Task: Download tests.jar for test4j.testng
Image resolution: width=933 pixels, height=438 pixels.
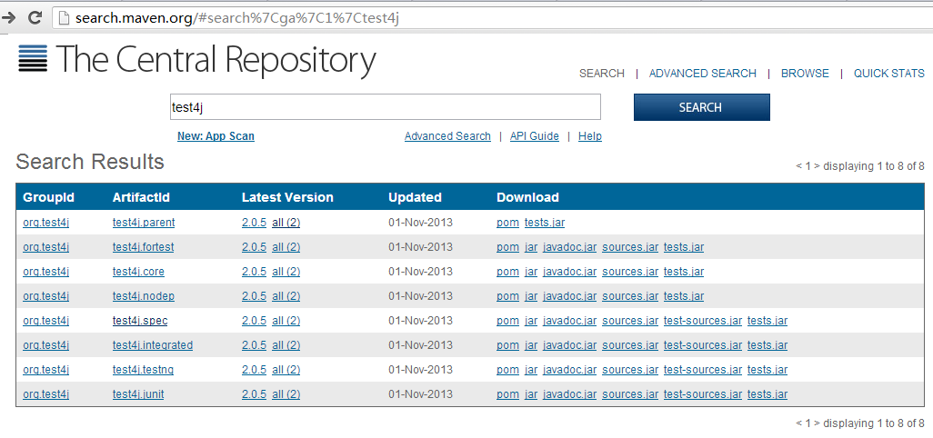Action: point(767,370)
